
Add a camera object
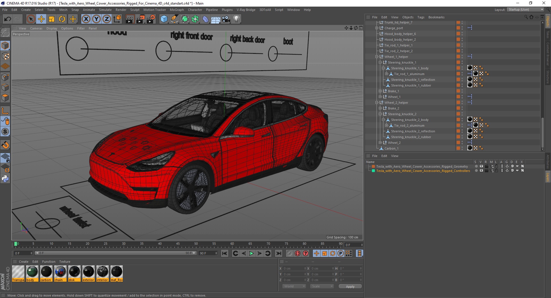pos(226,19)
